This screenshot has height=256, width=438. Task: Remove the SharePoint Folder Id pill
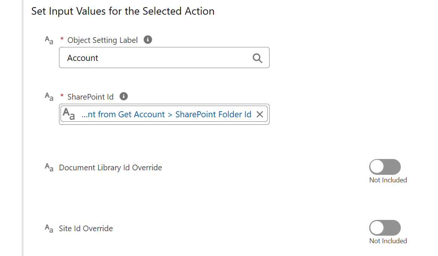[x=260, y=114]
